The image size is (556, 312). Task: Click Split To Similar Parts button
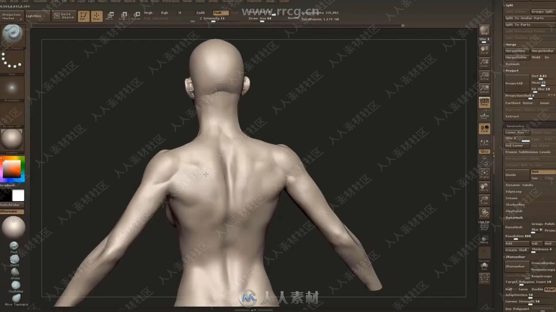[x=530, y=18]
